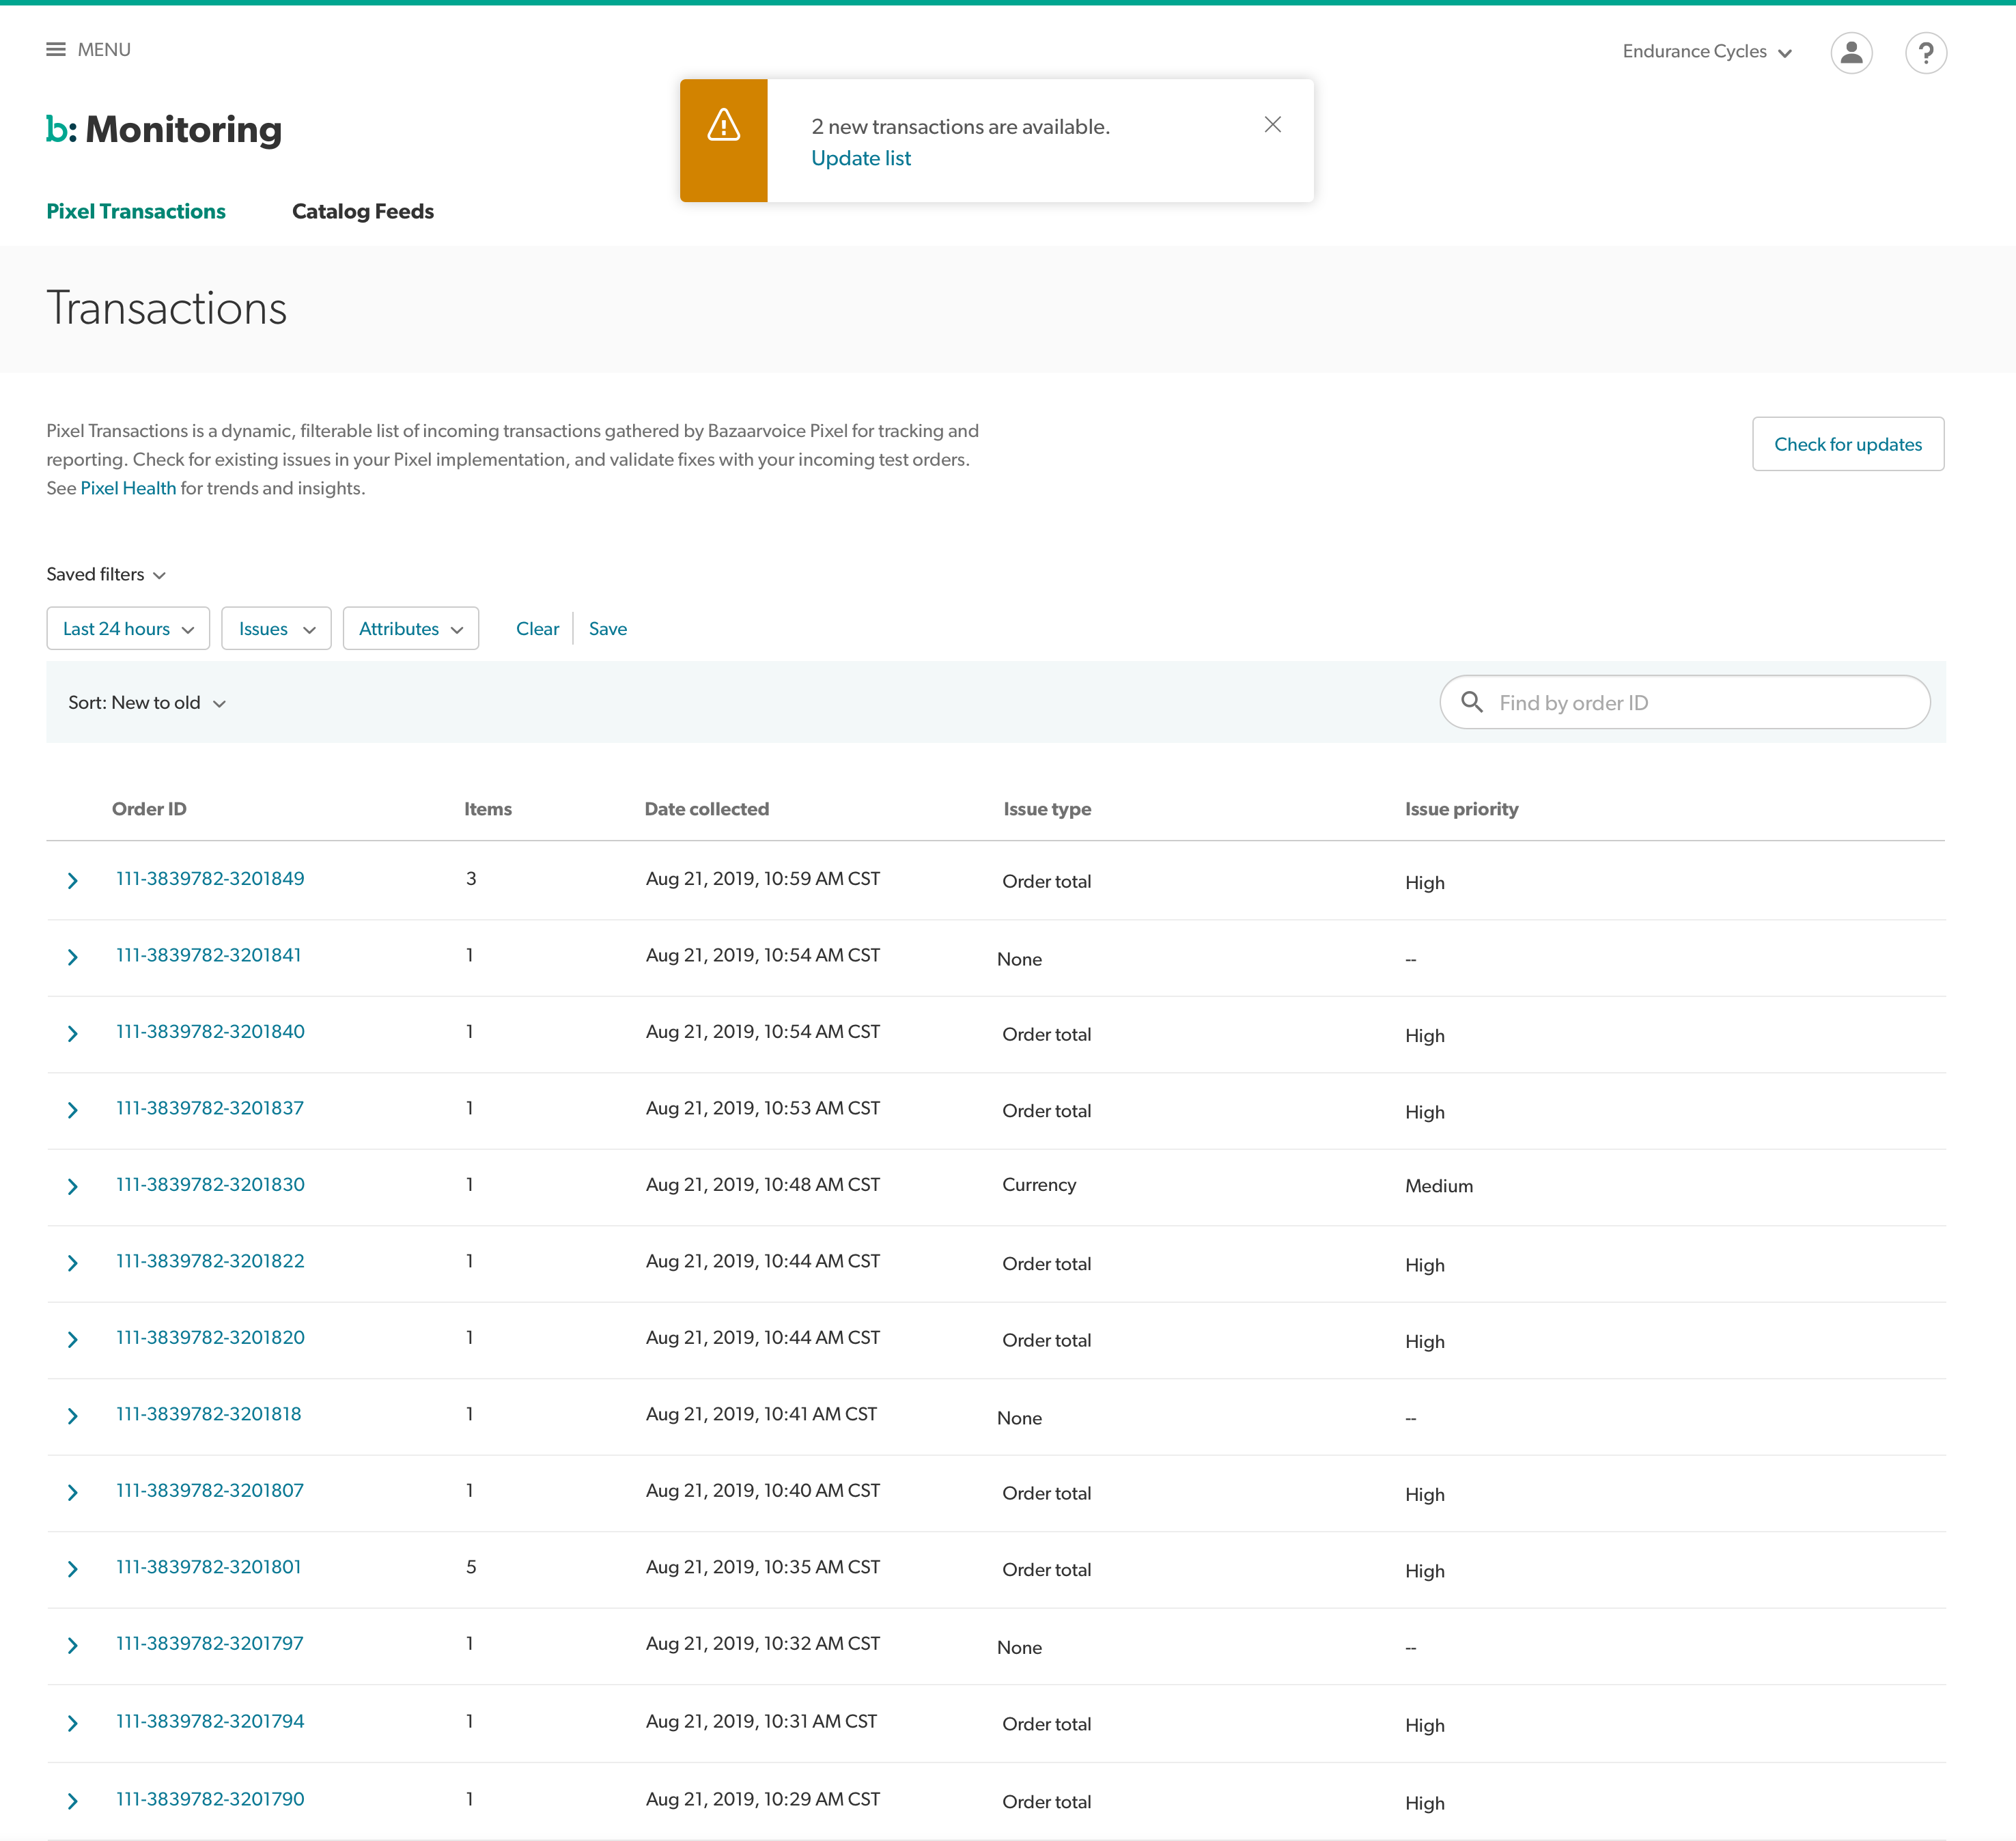Viewport: 2016px width, 1841px height.
Task: Expand row for order 111-3839782-3201830
Action: coord(72,1187)
